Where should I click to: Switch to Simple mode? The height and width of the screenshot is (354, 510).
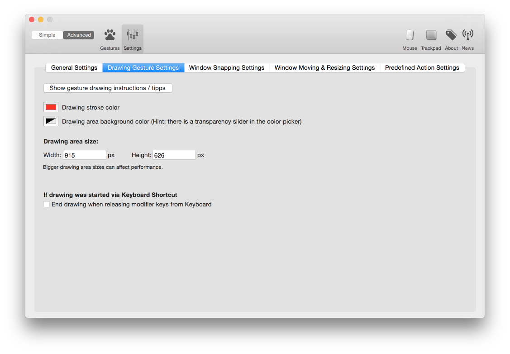point(47,35)
